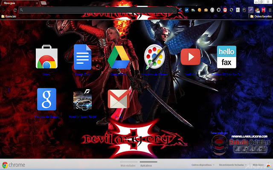
Task: Launch the Google Docs app
Action: click(x=82, y=57)
